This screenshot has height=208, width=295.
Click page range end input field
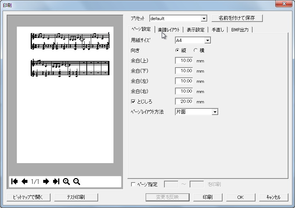tap(197, 184)
